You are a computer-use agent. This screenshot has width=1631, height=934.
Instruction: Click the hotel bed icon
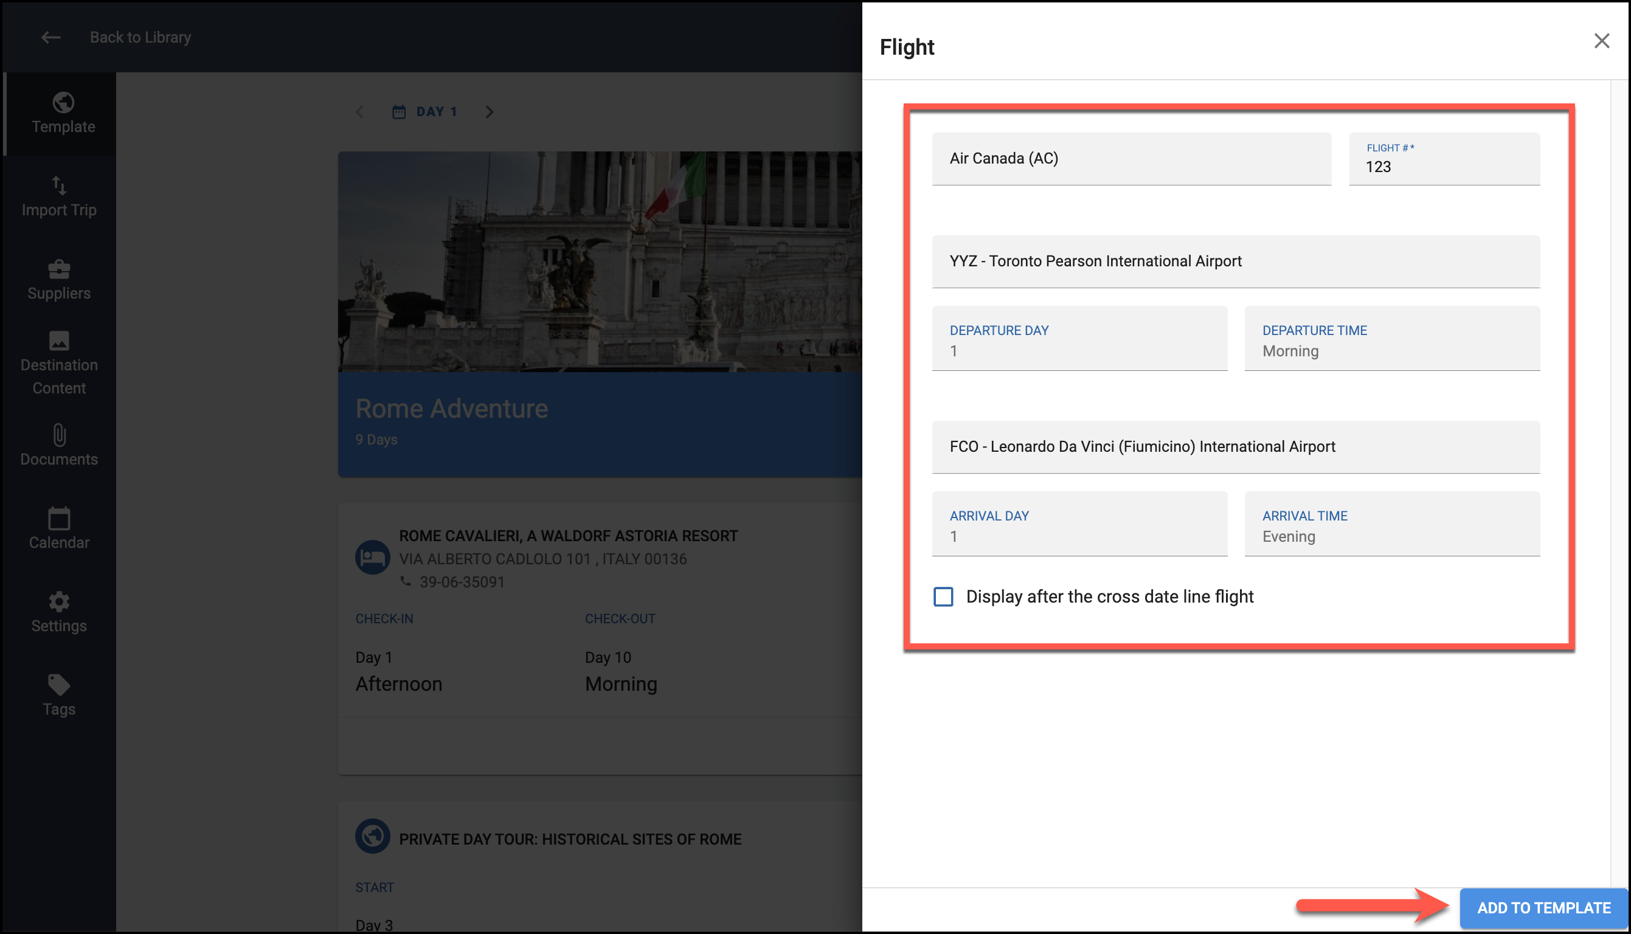373,557
